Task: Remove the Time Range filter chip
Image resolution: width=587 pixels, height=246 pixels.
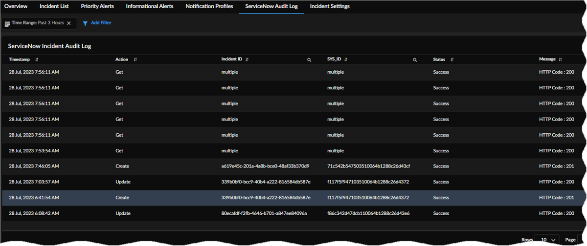Action: 69,23
